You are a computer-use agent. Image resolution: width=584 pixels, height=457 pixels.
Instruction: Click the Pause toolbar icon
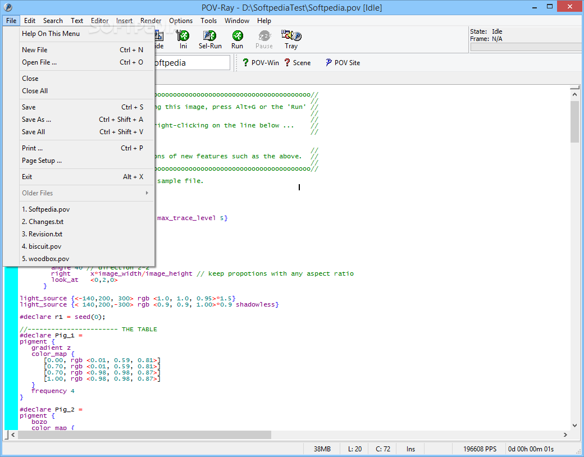tap(264, 39)
